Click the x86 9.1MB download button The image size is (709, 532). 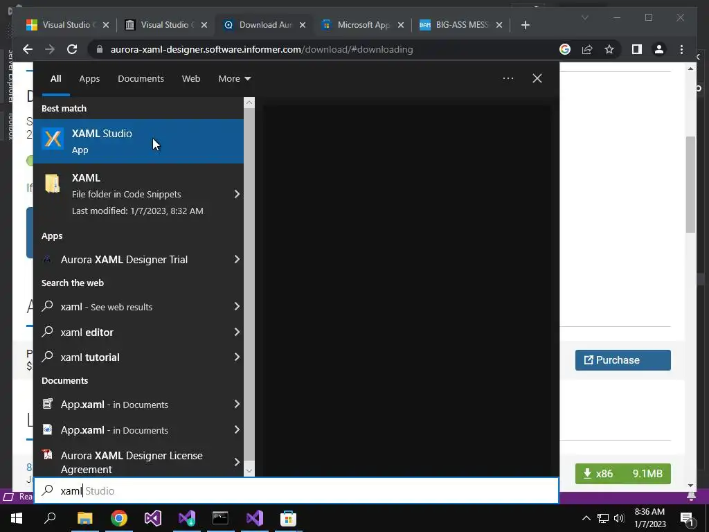coord(622,474)
